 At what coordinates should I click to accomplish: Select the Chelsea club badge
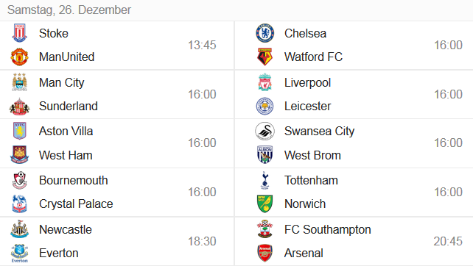coord(264,33)
